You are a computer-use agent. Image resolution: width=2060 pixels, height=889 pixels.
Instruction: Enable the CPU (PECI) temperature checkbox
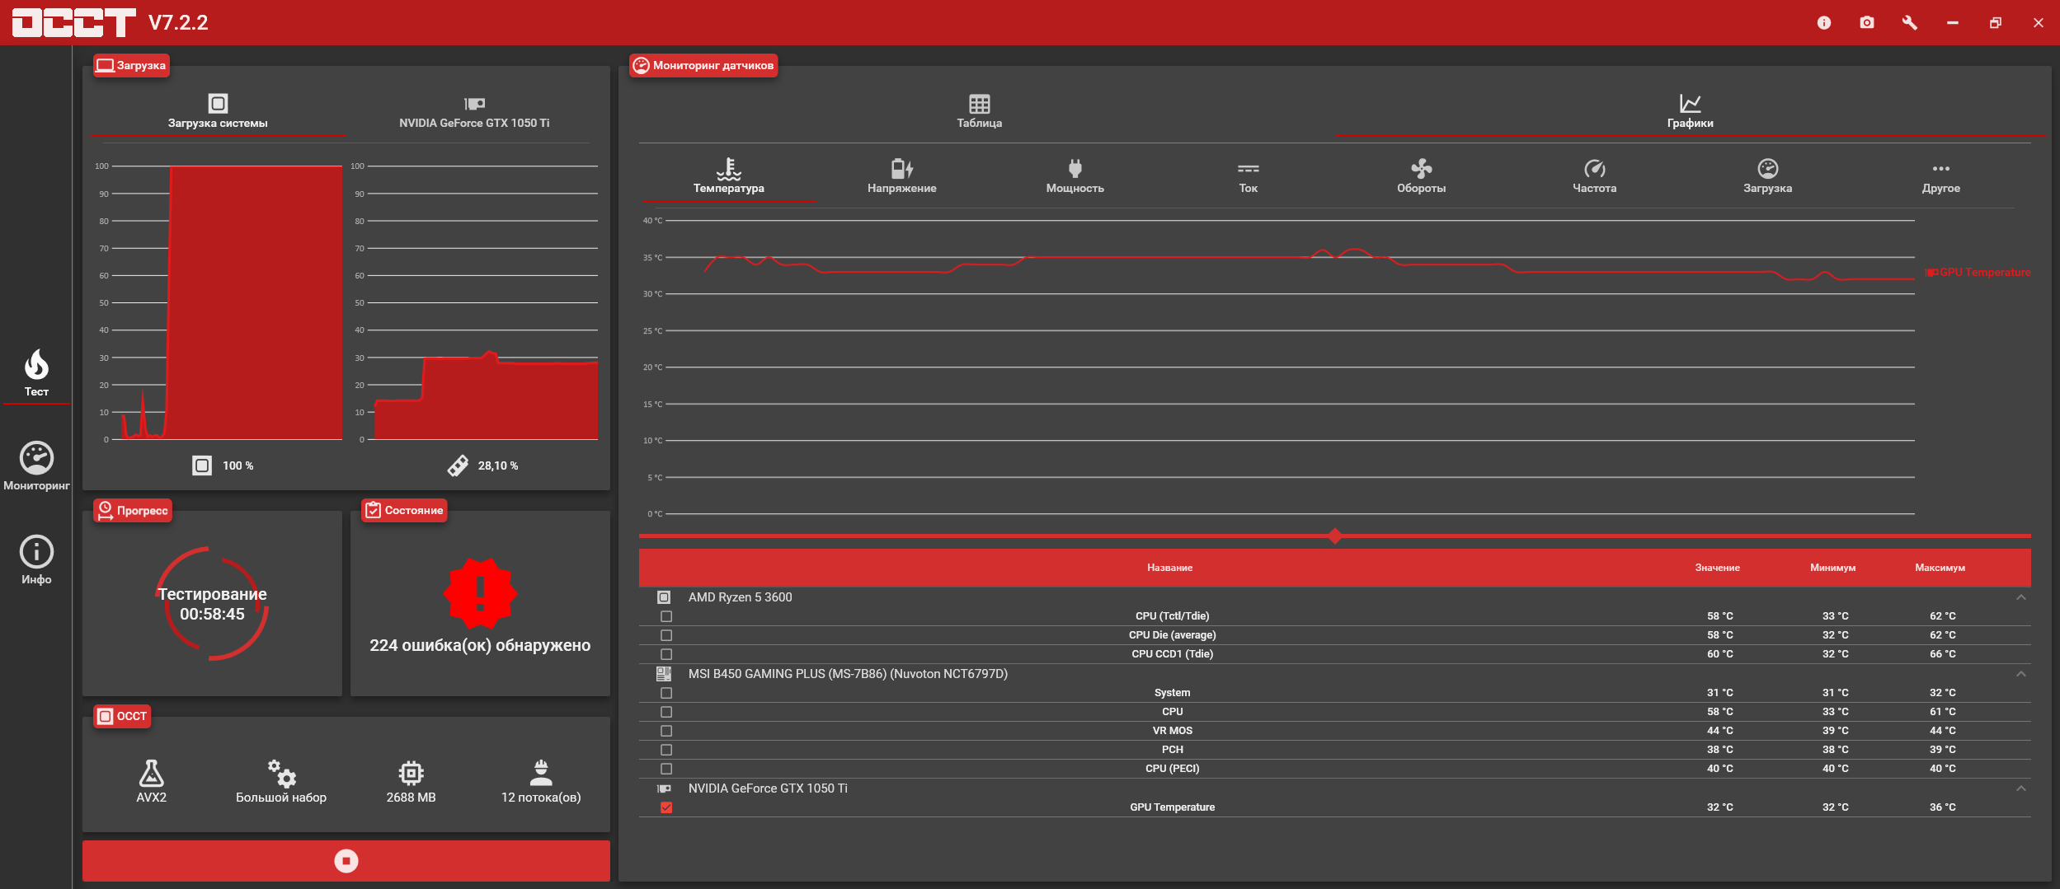click(666, 769)
